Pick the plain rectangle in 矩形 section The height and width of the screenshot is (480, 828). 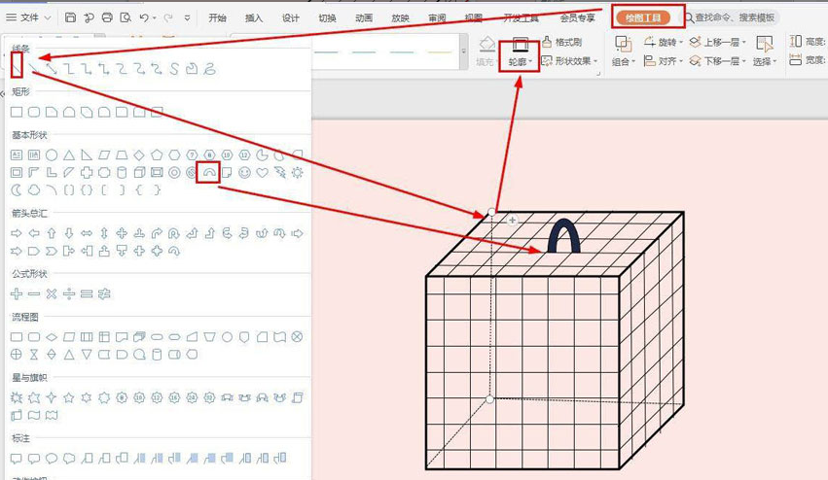tap(17, 112)
